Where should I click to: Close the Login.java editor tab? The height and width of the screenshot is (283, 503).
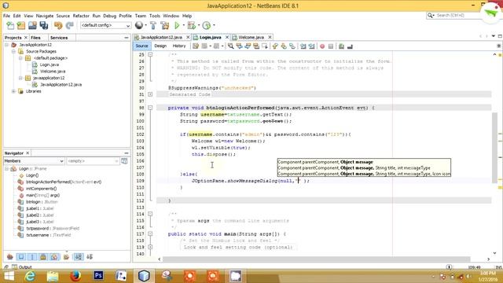coord(227,37)
